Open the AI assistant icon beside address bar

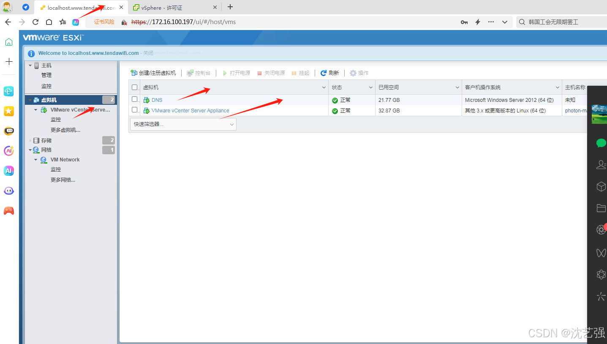(x=76, y=22)
